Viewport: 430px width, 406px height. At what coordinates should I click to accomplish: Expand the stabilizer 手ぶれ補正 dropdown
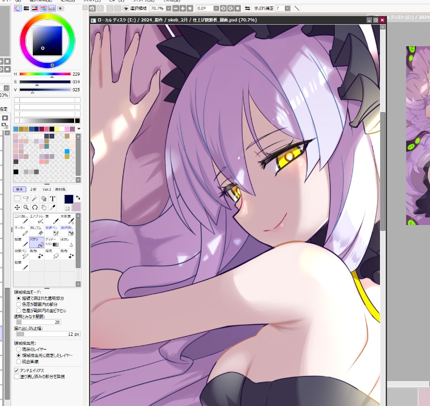[288, 9]
